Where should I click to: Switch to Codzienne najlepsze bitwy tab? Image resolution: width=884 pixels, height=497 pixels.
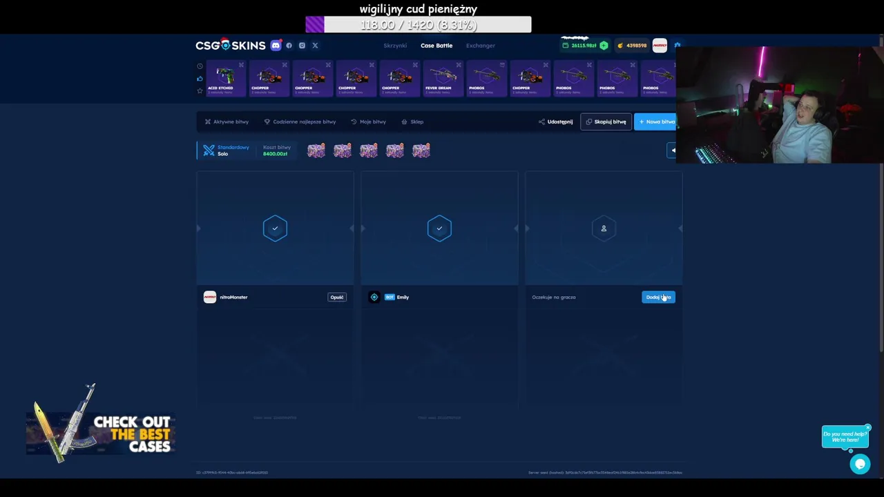pos(300,121)
